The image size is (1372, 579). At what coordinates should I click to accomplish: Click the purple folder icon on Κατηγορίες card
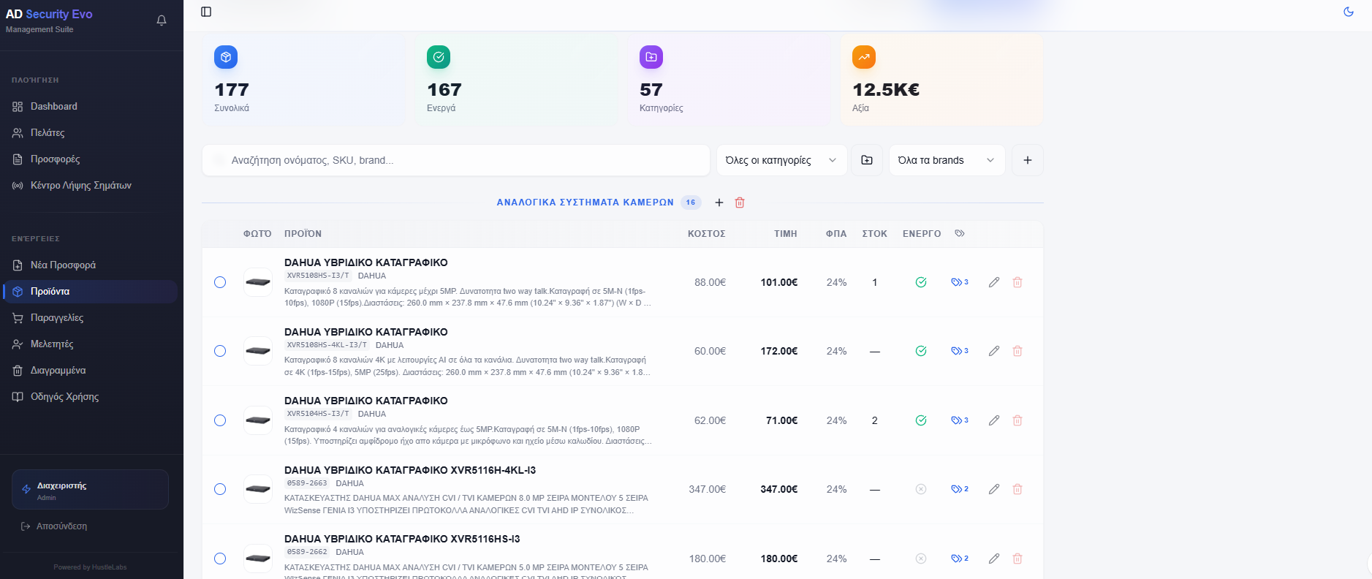coord(651,57)
